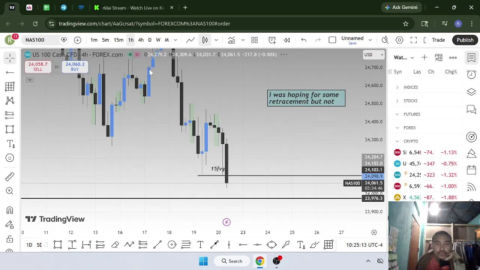Open the Fibonacci retracement tools

(x=10, y=87)
